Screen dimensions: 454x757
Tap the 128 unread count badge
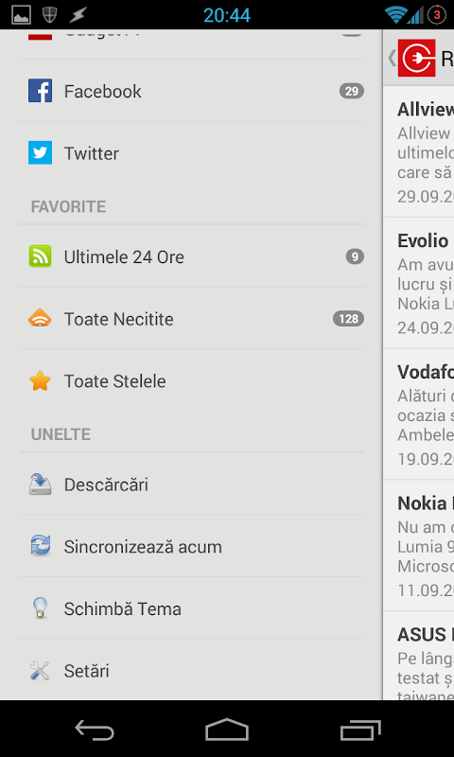click(x=348, y=319)
